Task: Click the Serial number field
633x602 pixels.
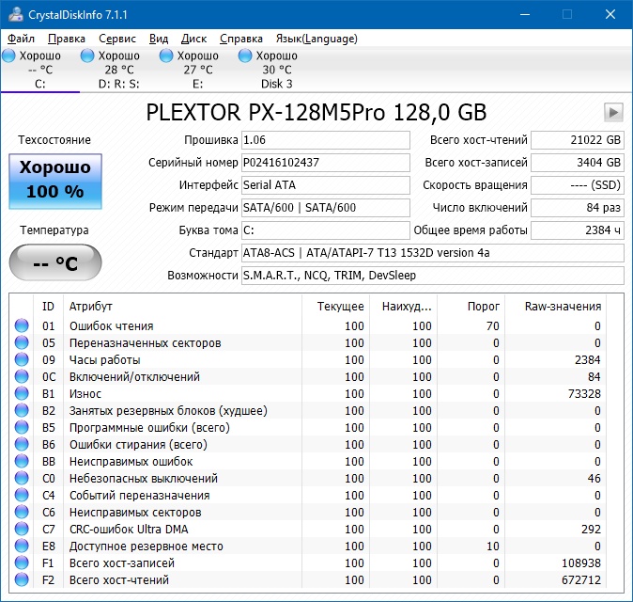Action: tap(325, 163)
